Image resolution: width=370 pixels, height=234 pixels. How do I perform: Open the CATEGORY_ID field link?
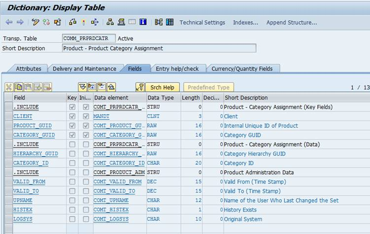(x=31, y=163)
